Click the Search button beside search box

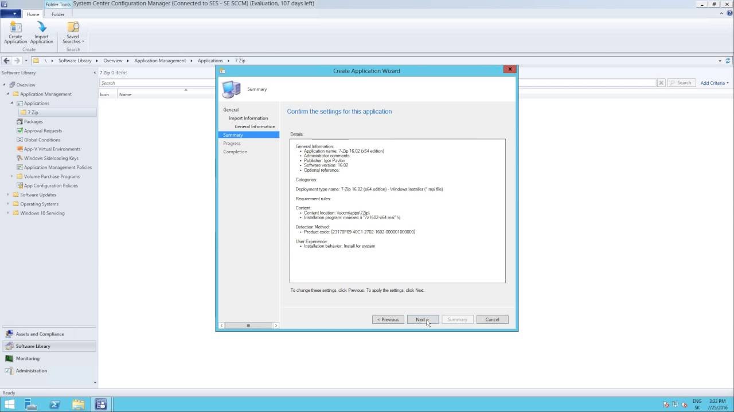681,83
